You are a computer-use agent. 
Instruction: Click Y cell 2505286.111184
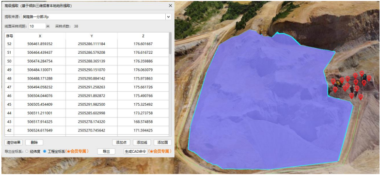point(92,44)
